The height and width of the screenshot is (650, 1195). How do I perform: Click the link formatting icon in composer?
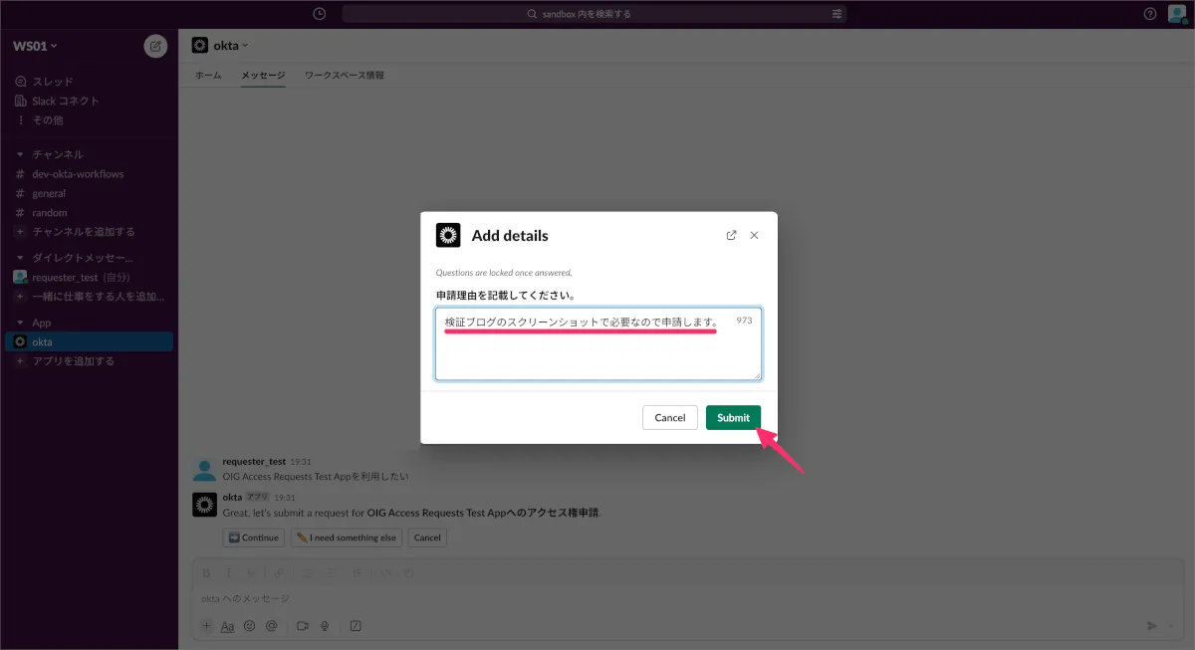tap(279, 572)
